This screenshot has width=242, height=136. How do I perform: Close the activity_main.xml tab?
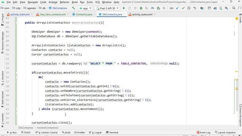(32, 14)
